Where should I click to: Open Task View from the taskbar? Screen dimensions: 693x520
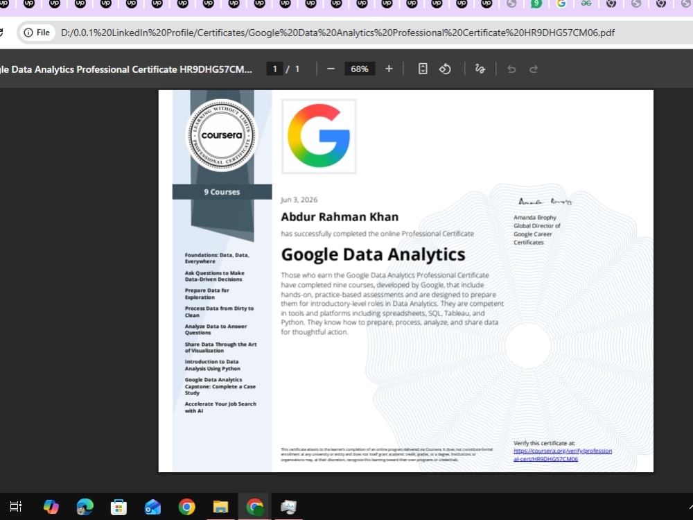point(16,507)
